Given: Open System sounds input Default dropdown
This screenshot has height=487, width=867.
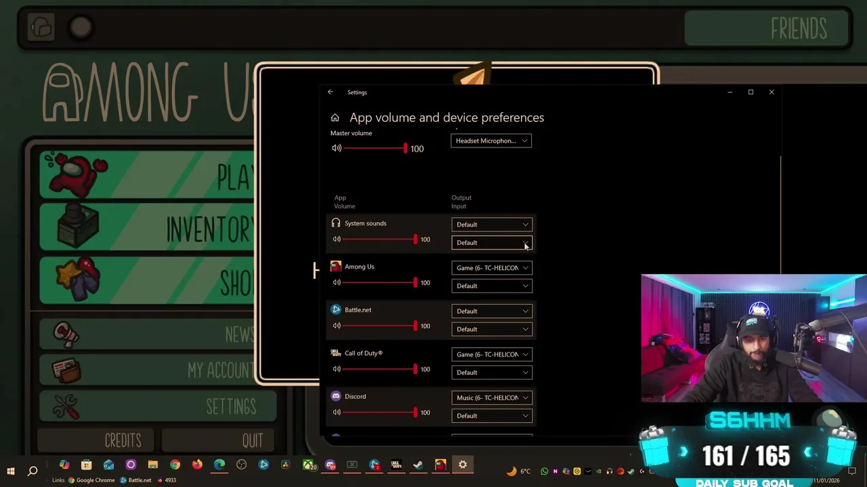Looking at the screenshot, I should coord(492,243).
